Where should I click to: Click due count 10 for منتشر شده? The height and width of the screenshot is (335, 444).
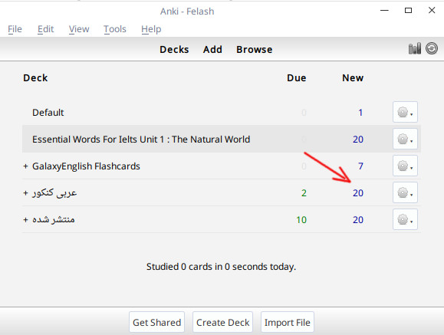tap(301, 220)
